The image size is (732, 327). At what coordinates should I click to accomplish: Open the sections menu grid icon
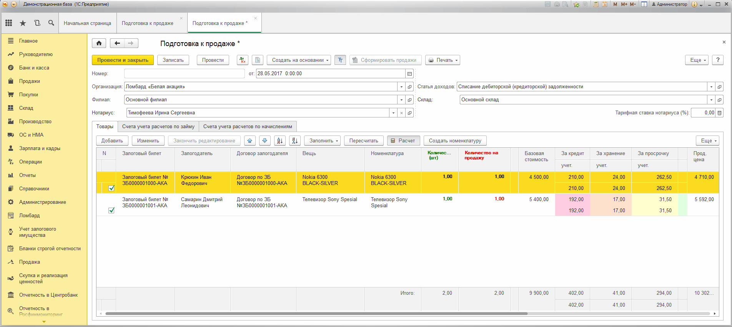(8, 23)
